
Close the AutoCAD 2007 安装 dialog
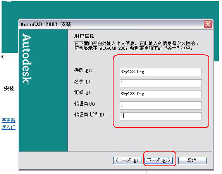coord(208,24)
